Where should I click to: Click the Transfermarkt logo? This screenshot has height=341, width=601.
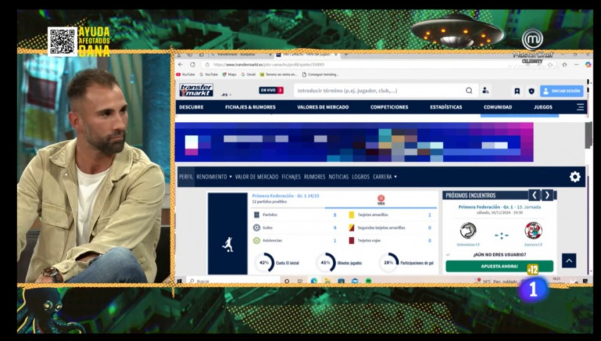click(x=196, y=90)
